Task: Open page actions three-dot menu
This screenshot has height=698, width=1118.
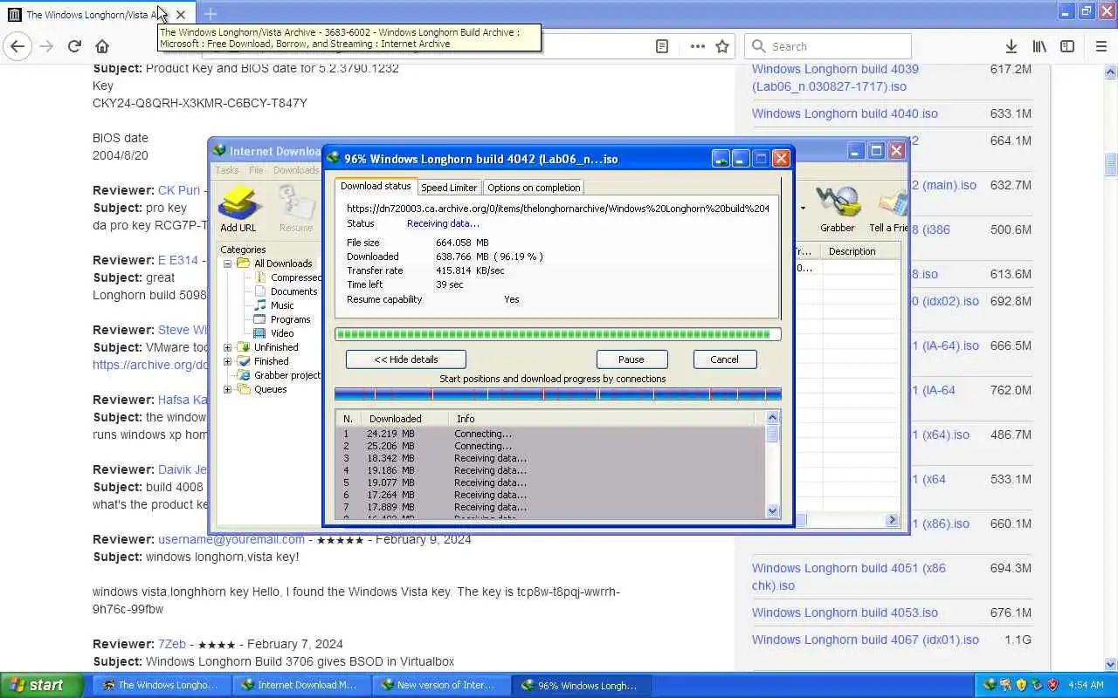Action: pos(697,46)
